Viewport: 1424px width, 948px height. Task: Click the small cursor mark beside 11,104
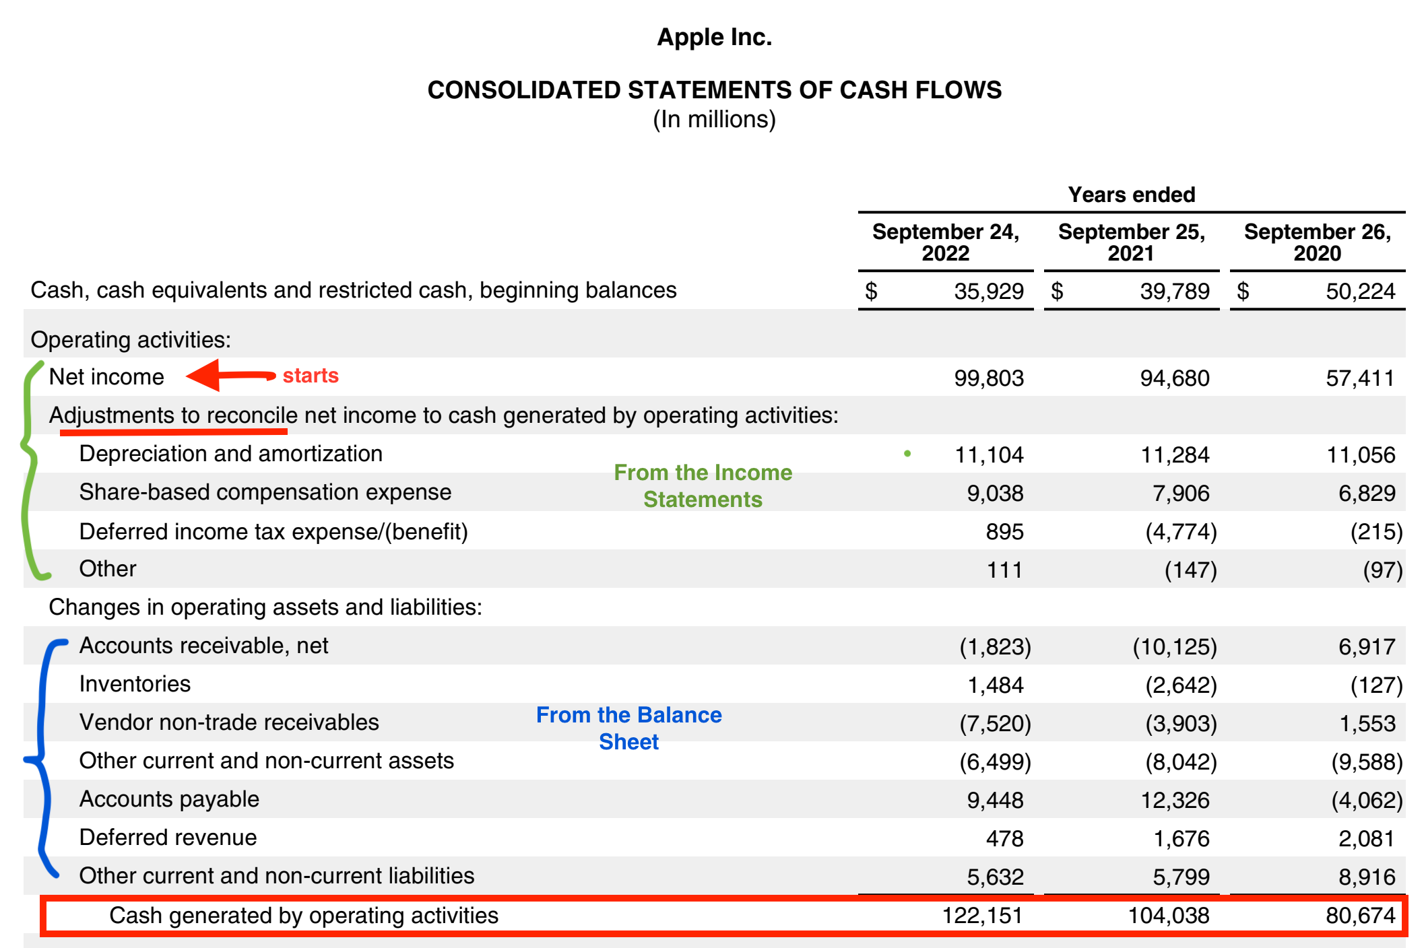pos(913,457)
